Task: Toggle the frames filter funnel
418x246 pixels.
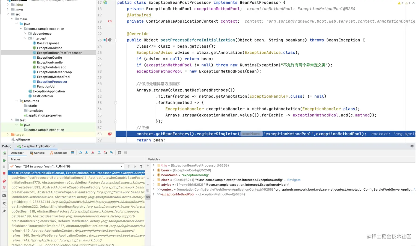Action: click(x=141, y=166)
